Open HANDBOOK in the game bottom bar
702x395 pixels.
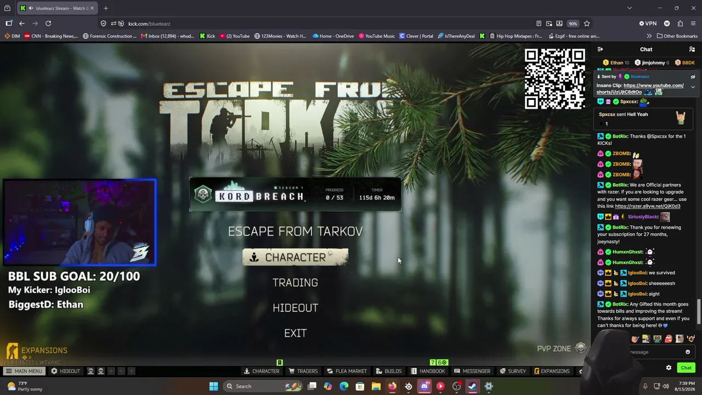pos(428,371)
